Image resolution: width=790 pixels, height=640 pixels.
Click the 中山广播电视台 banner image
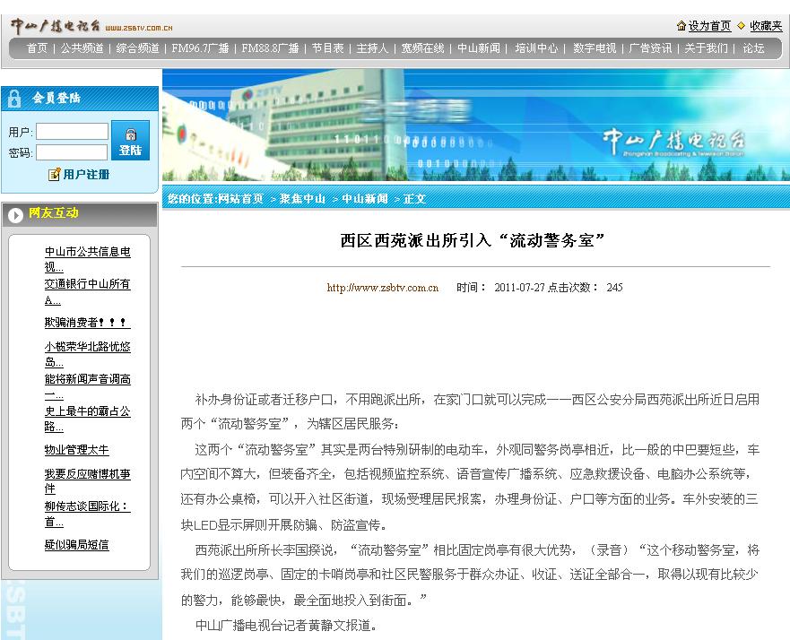(475, 125)
